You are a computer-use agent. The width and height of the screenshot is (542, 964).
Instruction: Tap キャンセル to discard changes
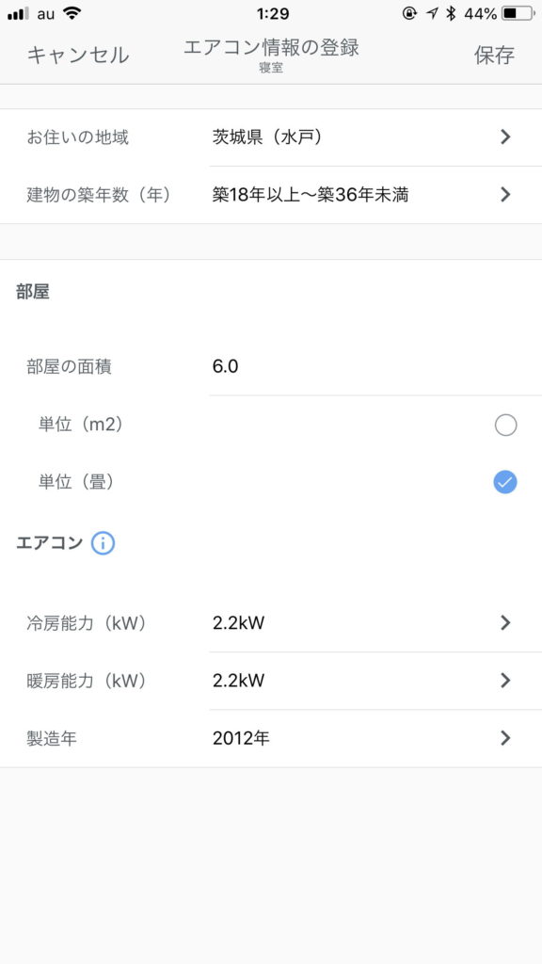tap(78, 56)
